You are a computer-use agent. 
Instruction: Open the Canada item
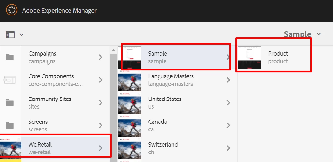[178, 125]
